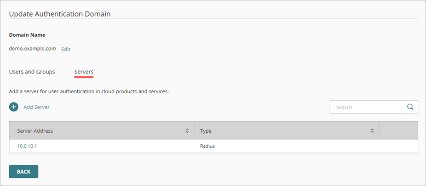Viewport: 426px width, 186px height.
Task: Select the Radius cell in the table
Action: click(x=207, y=146)
